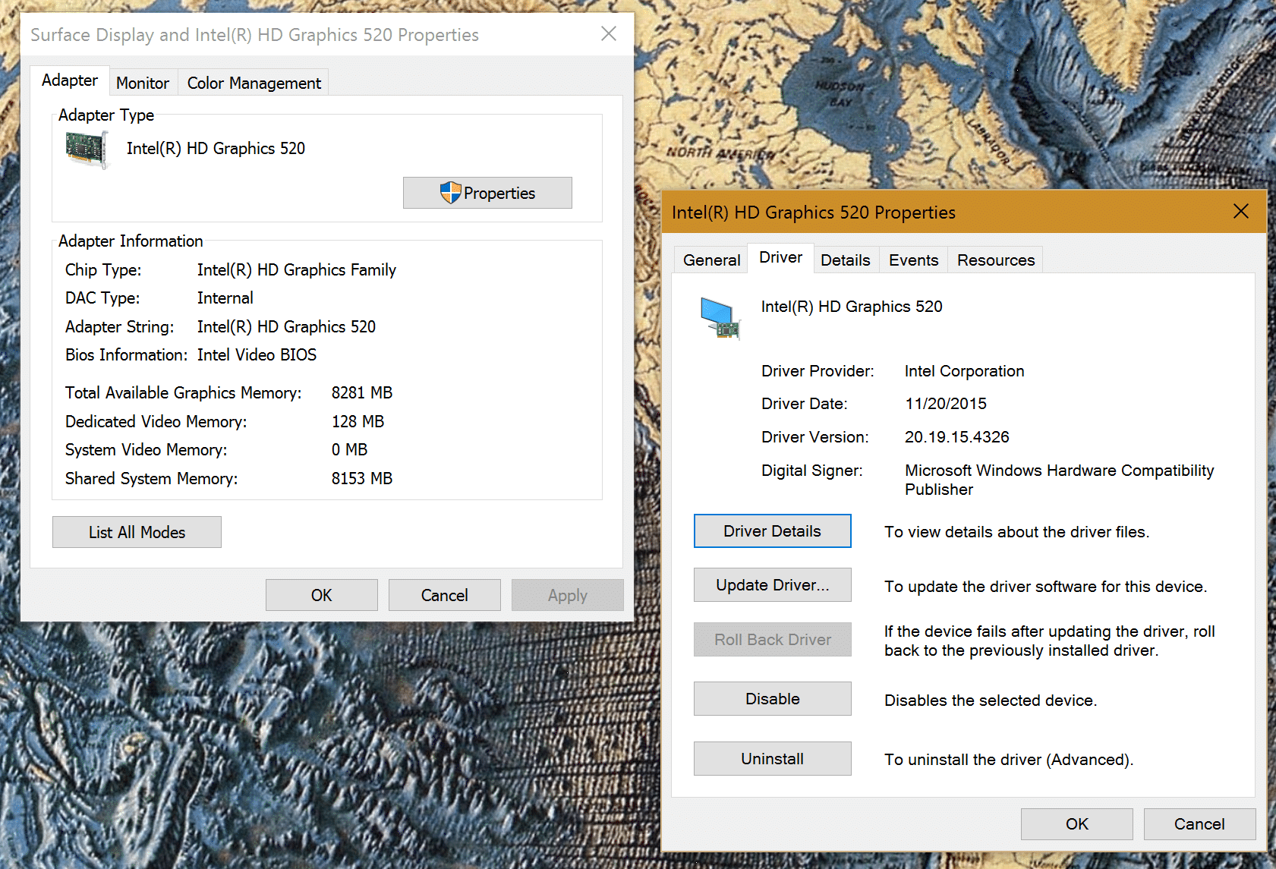Disable the selected device
1276x869 pixels.
click(773, 699)
